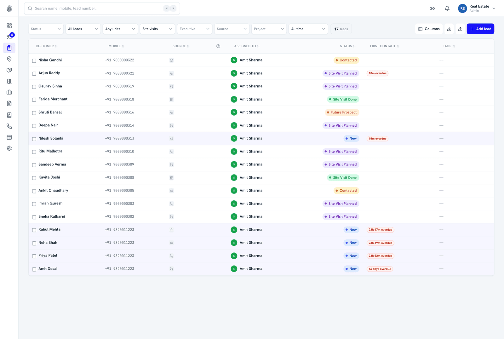Open the phone calls icon in sidebar
This screenshot has width=504, height=339.
9,126
